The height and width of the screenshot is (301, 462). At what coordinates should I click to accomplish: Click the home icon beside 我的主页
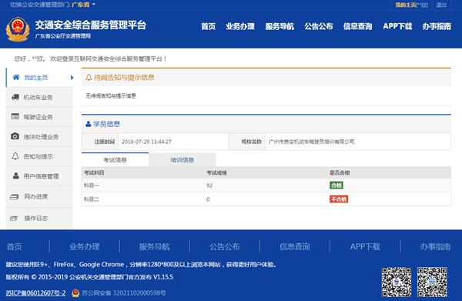(16, 77)
